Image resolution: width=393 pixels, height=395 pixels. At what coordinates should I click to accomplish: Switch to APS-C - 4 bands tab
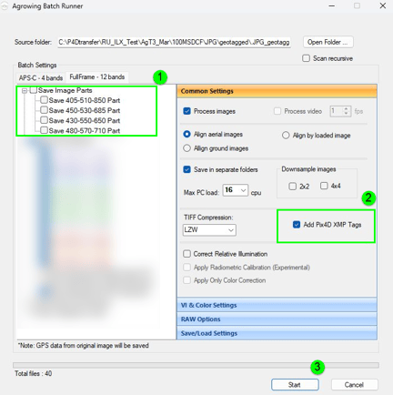point(41,78)
